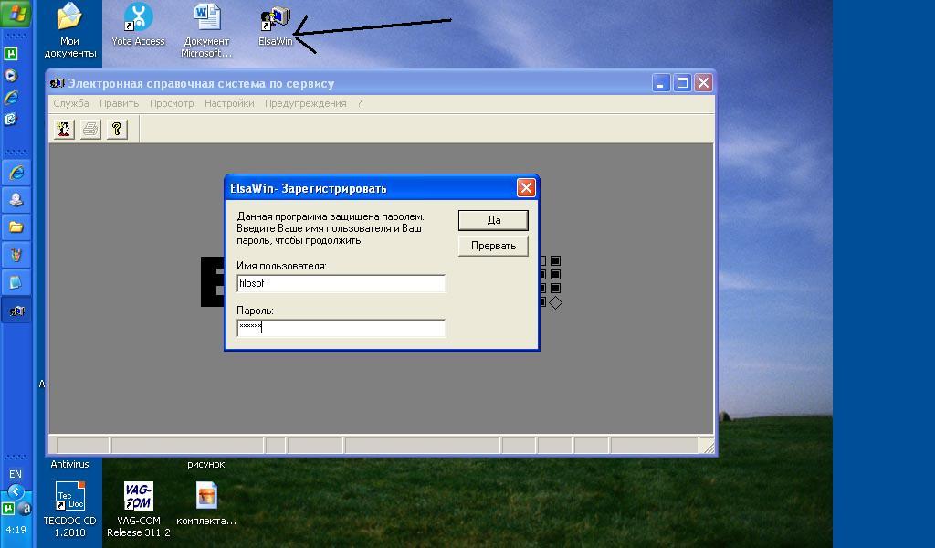Click the ElsaWin taskbar button

click(16, 311)
